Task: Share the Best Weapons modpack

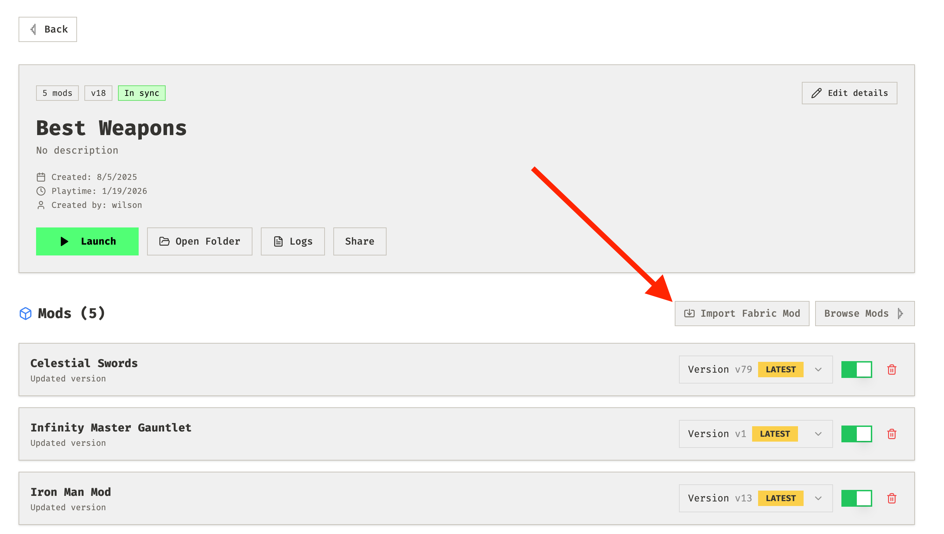Action: coord(359,241)
